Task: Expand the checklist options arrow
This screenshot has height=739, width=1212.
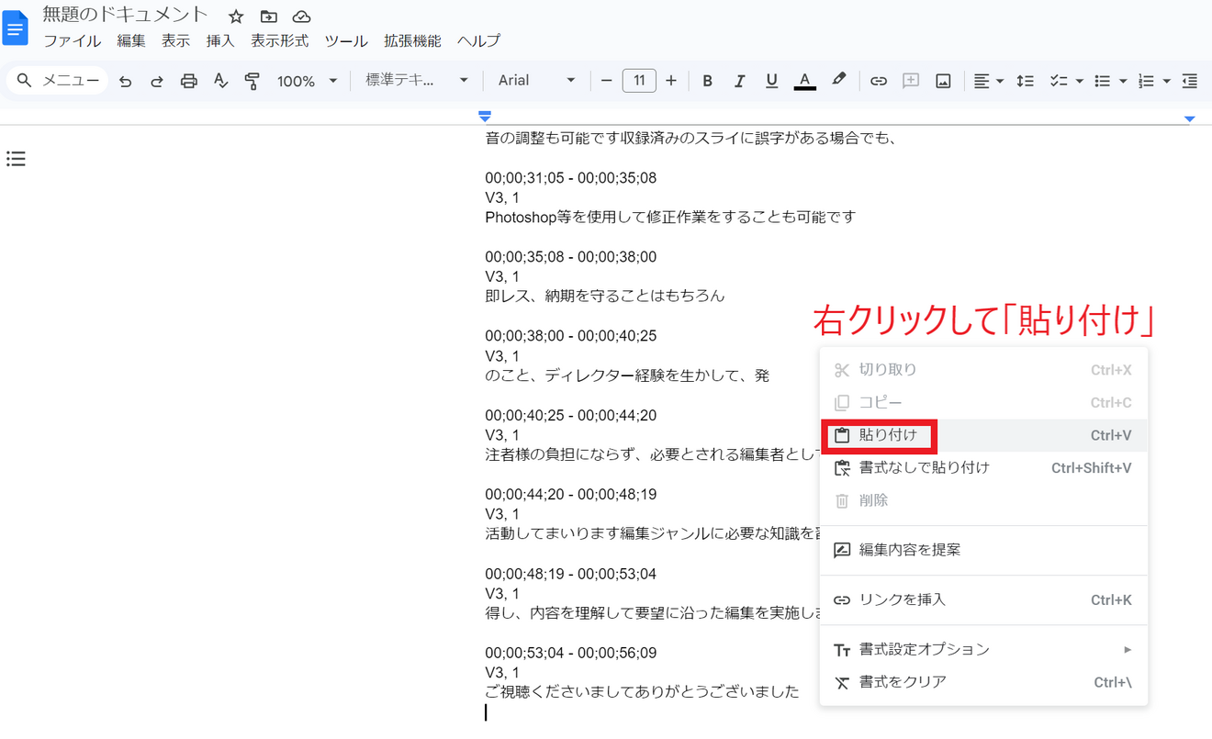Action: coord(1080,81)
